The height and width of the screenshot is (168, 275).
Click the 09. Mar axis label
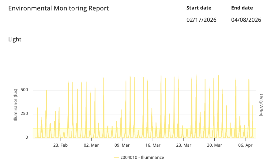122,145
